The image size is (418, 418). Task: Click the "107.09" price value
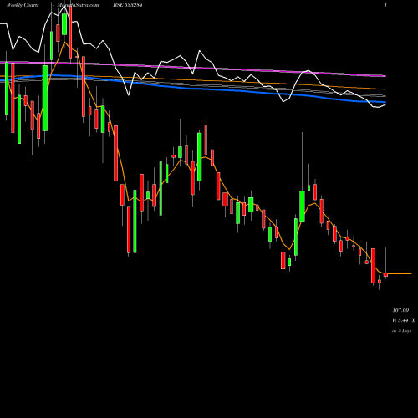[400, 310]
